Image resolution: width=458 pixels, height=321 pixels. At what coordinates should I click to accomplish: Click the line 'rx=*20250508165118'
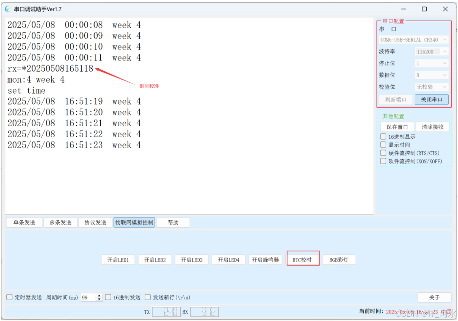coord(51,69)
